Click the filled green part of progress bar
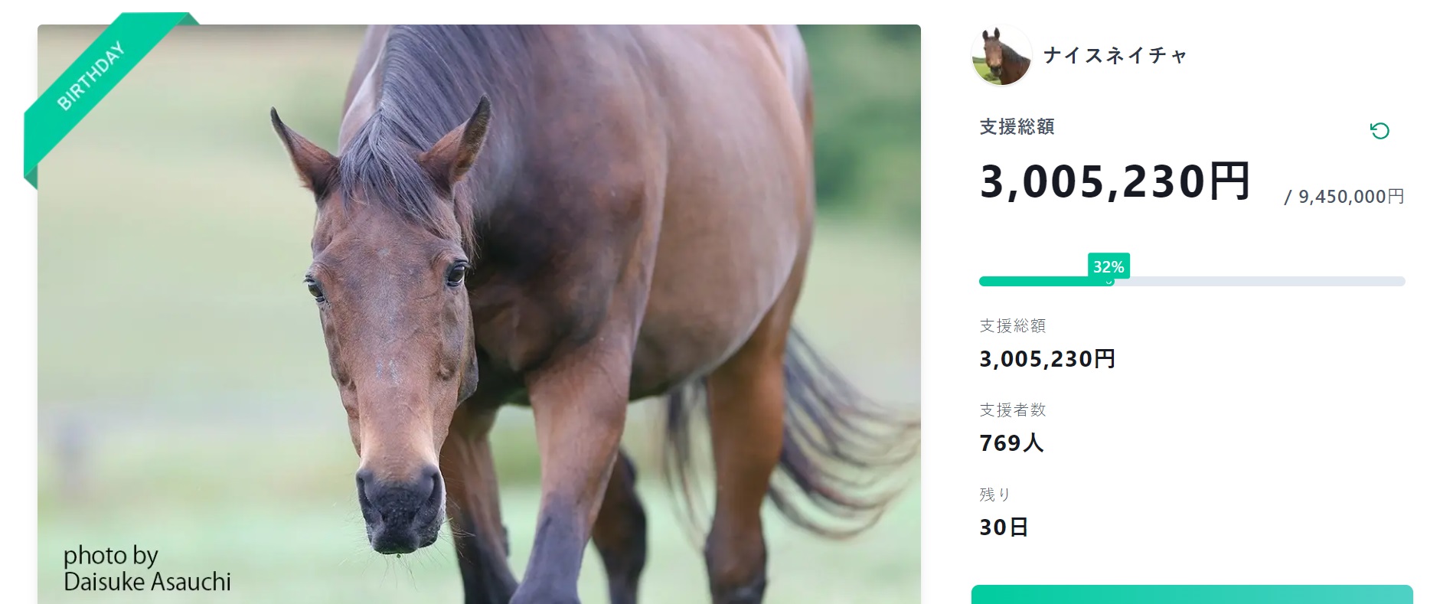 [x=1033, y=282]
